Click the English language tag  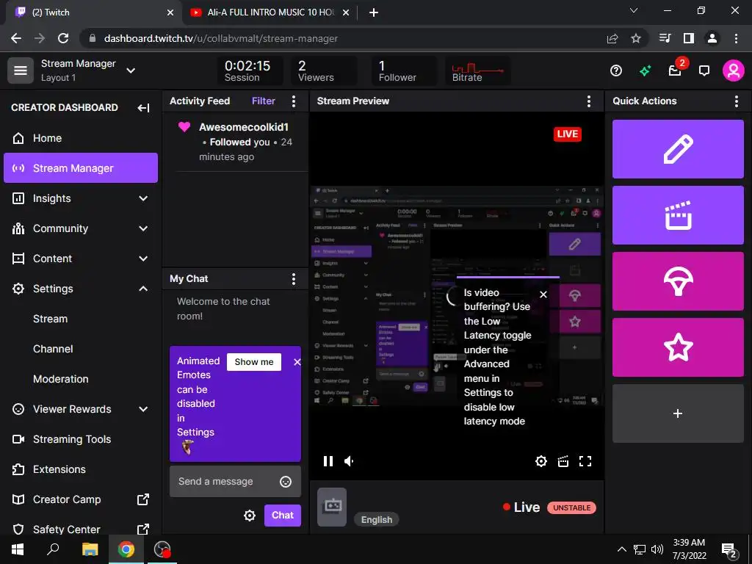pyautogui.click(x=377, y=519)
